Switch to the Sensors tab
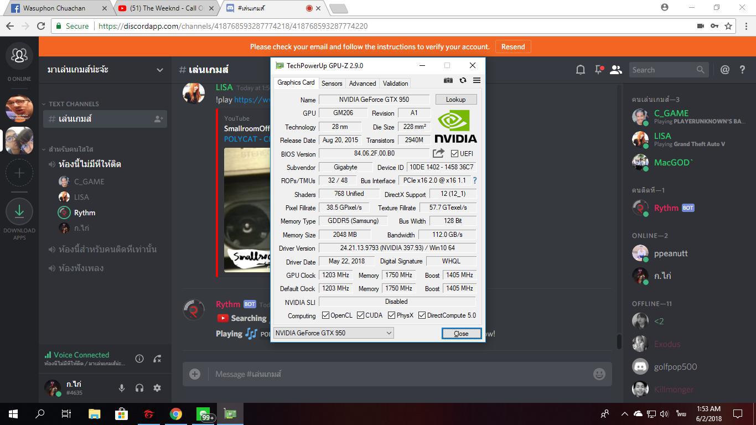Viewport: 756px width, 425px height. click(332, 84)
